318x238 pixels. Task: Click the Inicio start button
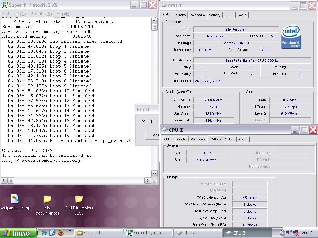[18, 233]
